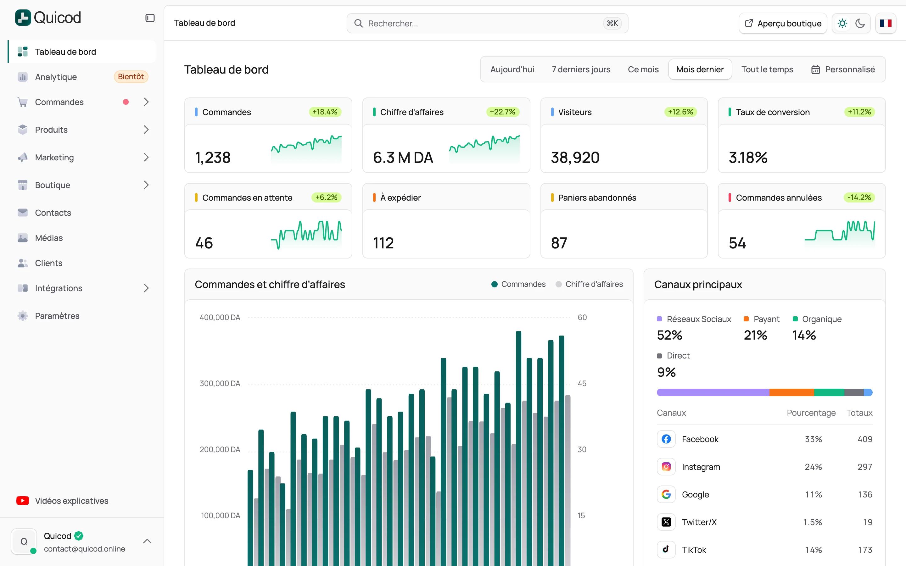906x566 pixels.
Task: Click the Rechercher search field
Action: (487, 23)
